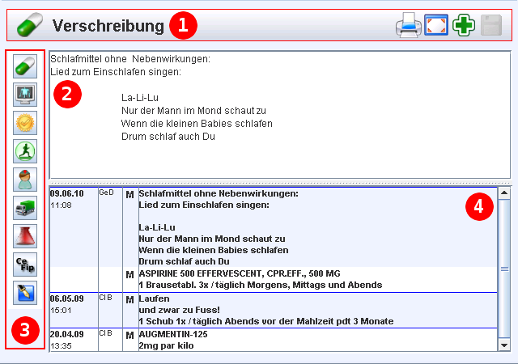Select the nurse care sidebar icon

(25, 180)
